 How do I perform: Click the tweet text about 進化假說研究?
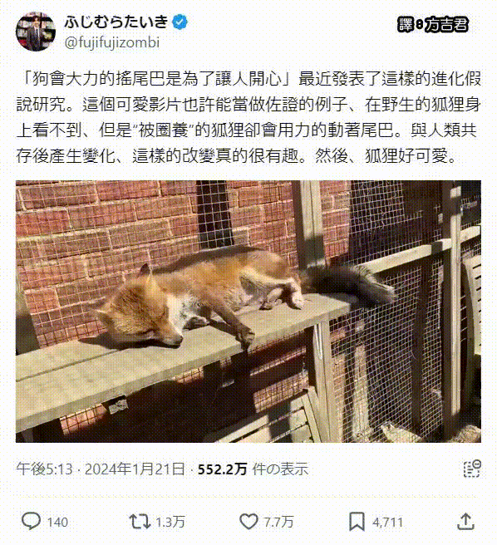pyautogui.click(x=248, y=117)
